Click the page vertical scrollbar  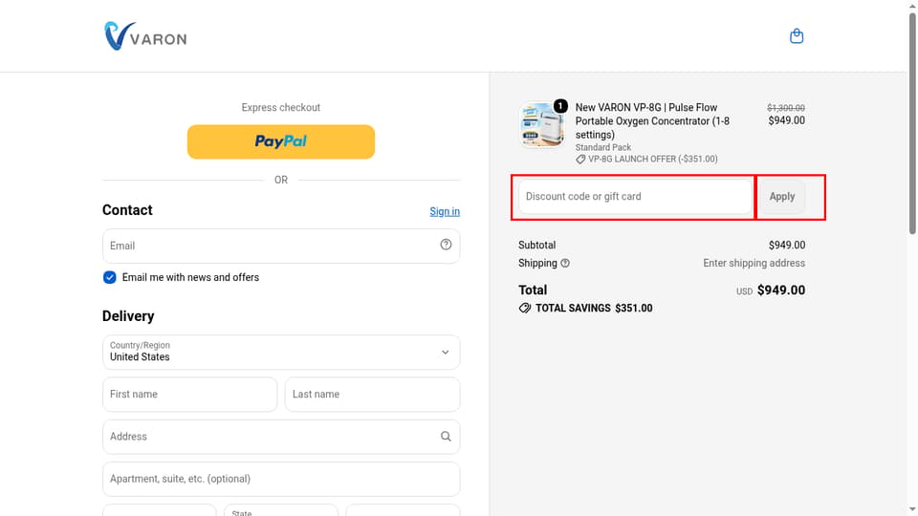[x=912, y=123]
